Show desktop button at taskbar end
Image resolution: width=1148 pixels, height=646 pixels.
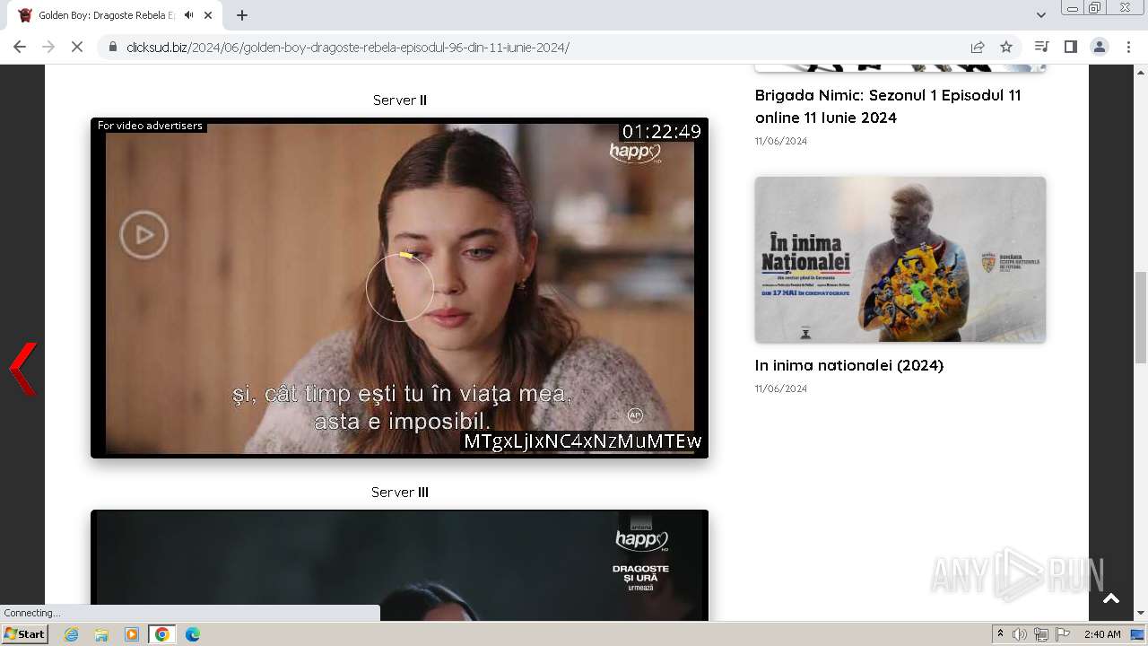click(1138, 634)
